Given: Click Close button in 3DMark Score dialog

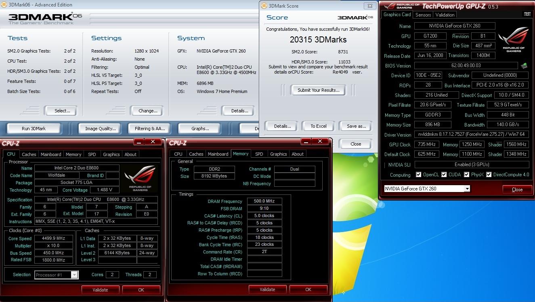Looking at the screenshot, I should pyautogui.click(x=356, y=144).
